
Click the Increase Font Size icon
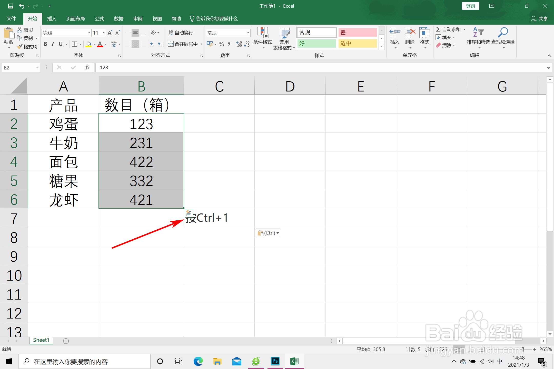tap(110, 33)
